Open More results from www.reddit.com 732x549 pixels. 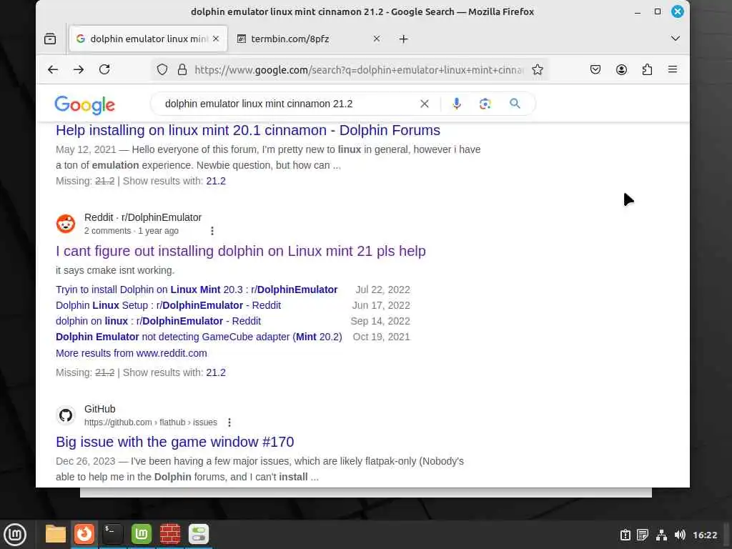tap(132, 353)
